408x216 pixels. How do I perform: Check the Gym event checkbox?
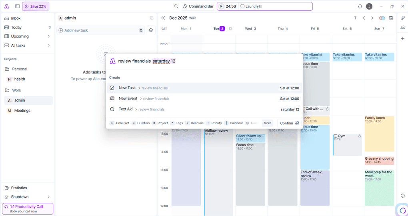click(335, 136)
